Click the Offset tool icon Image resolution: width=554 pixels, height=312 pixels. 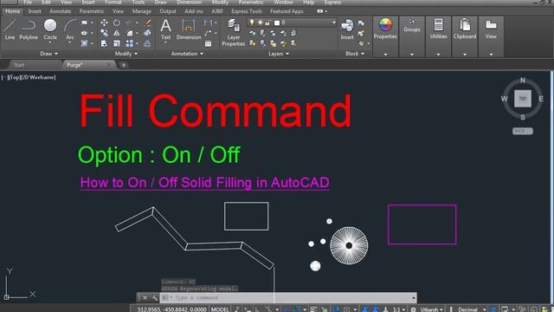tap(148, 43)
